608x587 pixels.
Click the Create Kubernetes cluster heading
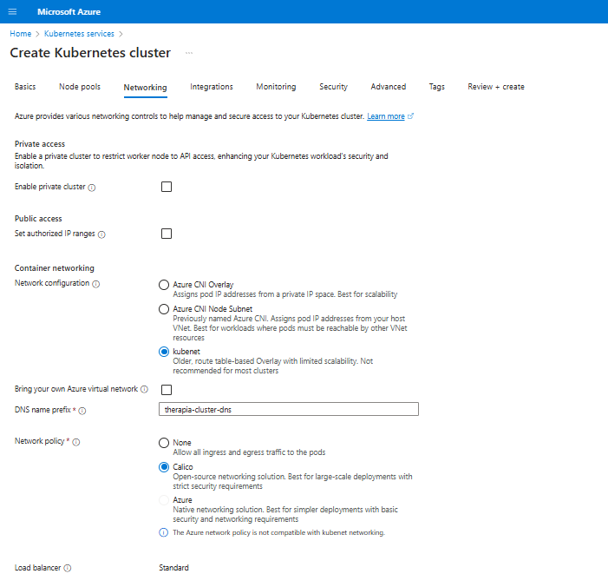point(90,52)
